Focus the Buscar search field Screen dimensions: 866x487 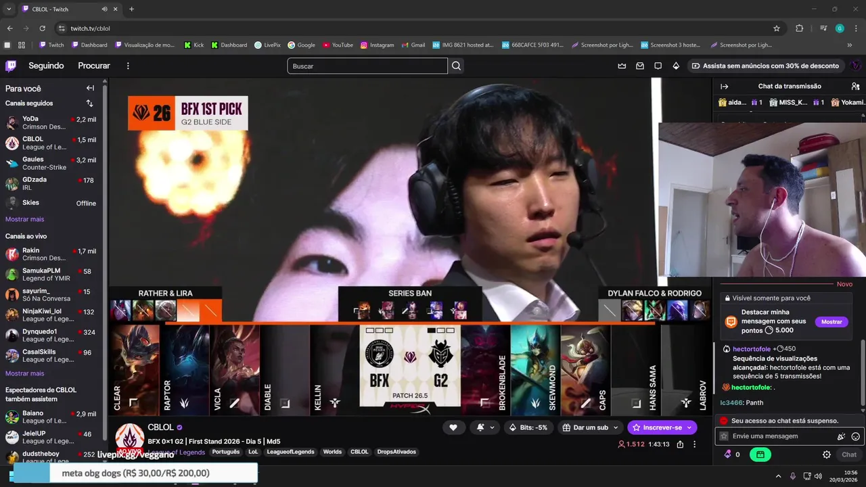point(367,66)
